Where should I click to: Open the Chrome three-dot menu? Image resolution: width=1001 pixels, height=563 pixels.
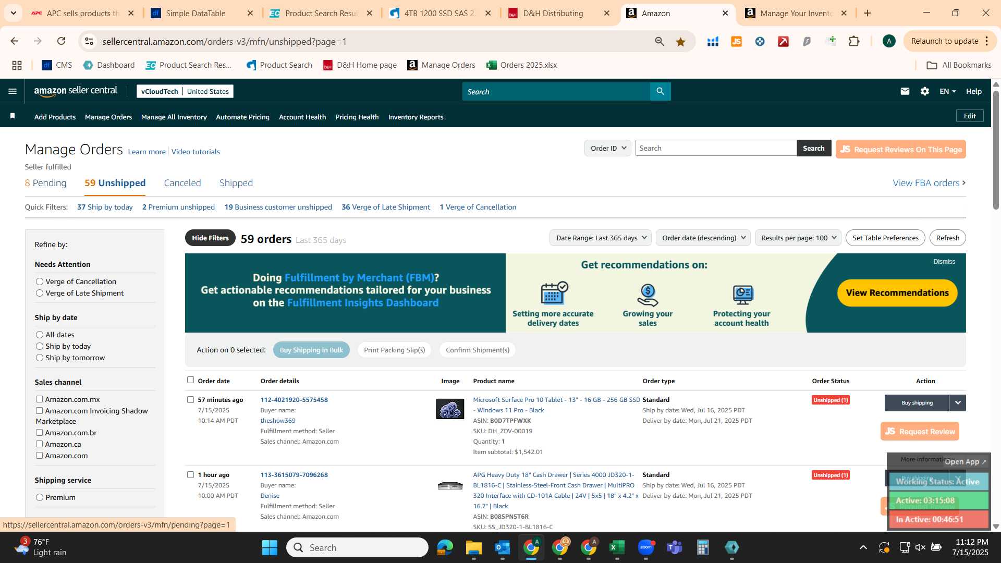pos(987,41)
